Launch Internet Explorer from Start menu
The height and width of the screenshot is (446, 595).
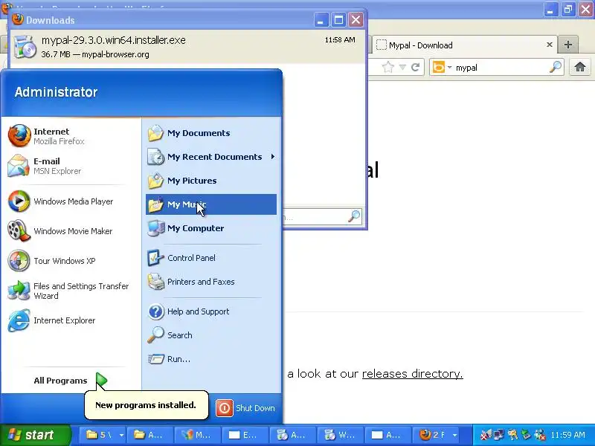tap(72, 320)
